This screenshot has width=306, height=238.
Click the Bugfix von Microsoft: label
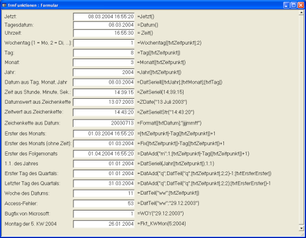point(28,214)
